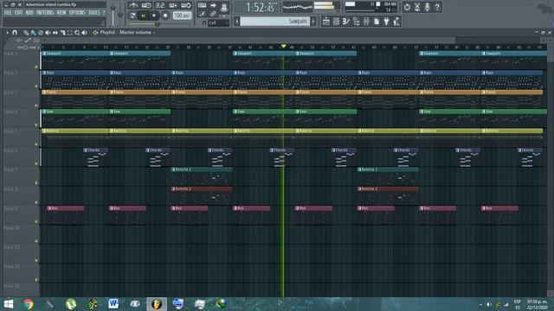Mute Track 5 via its green dot
This screenshot has height=311, width=554.
(x=36, y=144)
